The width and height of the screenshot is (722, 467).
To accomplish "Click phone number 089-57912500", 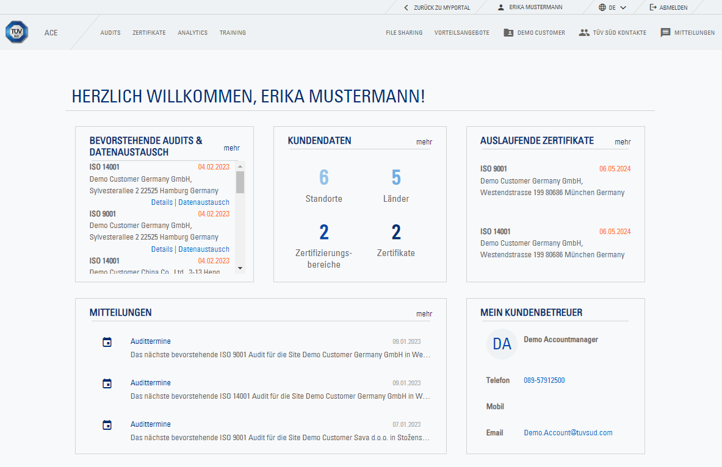I will pyautogui.click(x=544, y=380).
